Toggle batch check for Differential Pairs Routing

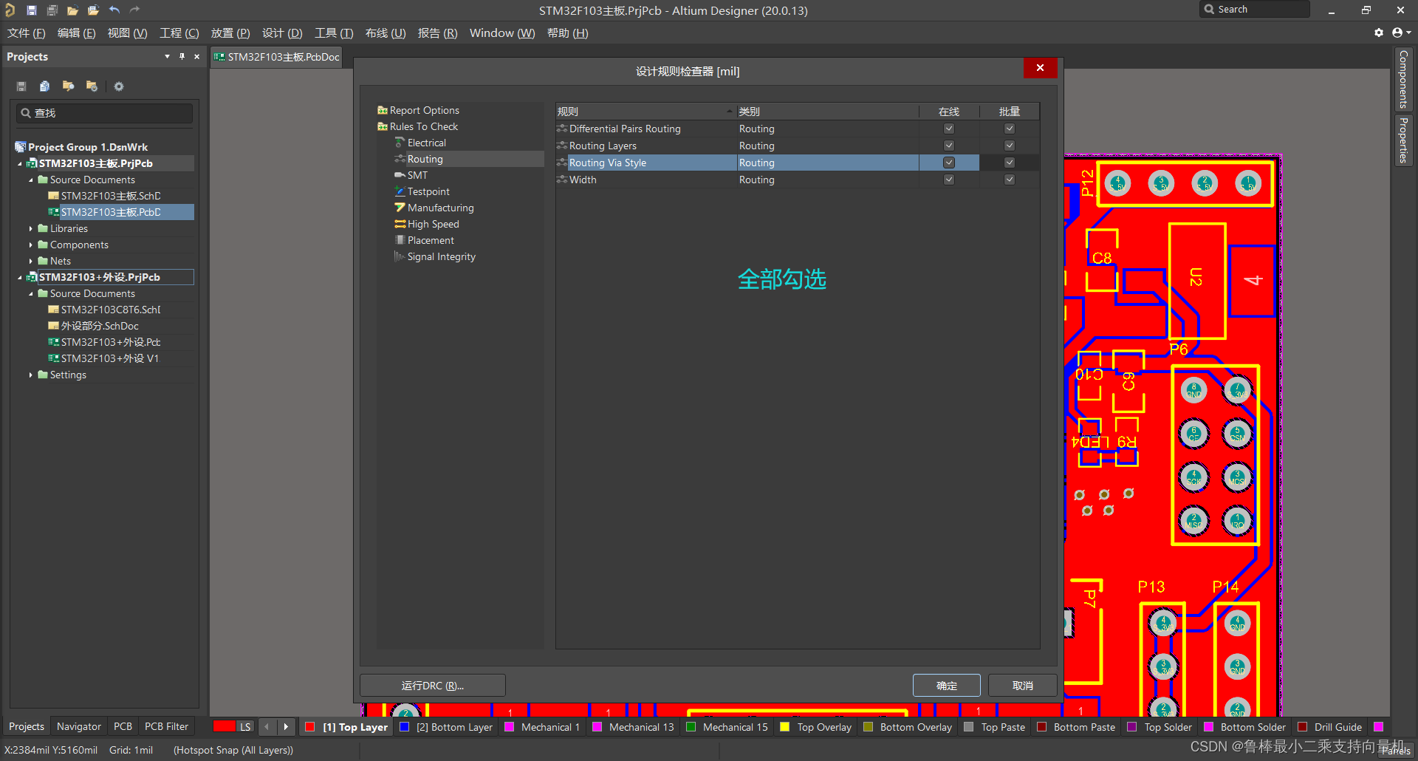(1010, 129)
